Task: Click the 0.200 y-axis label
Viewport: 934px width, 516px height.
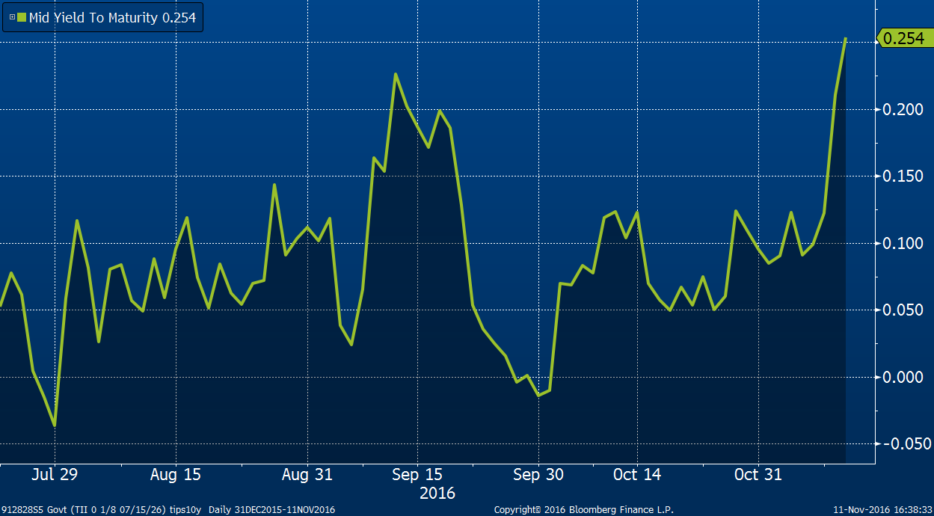Action: (903, 110)
